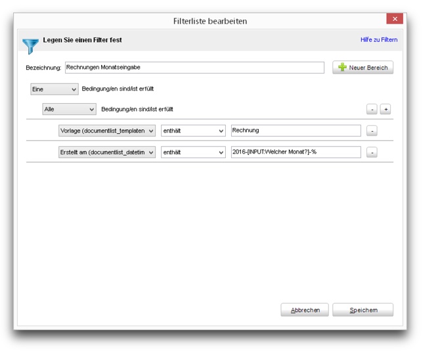Save the filter with Speichern

tap(363, 310)
